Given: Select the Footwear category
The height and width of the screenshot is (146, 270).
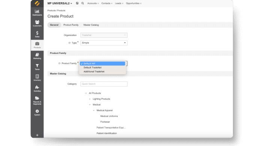Looking at the screenshot, I should coord(105,122).
